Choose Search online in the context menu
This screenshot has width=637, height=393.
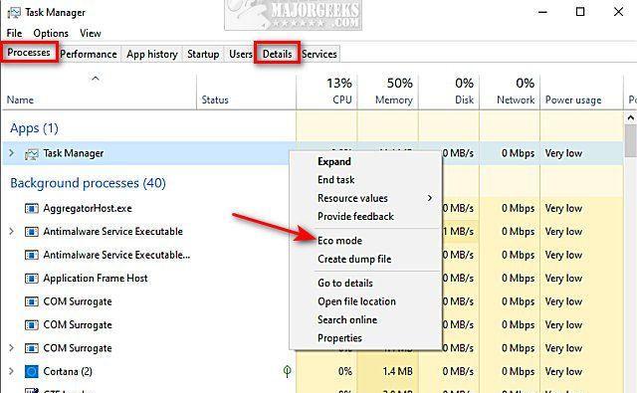(347, 320)
